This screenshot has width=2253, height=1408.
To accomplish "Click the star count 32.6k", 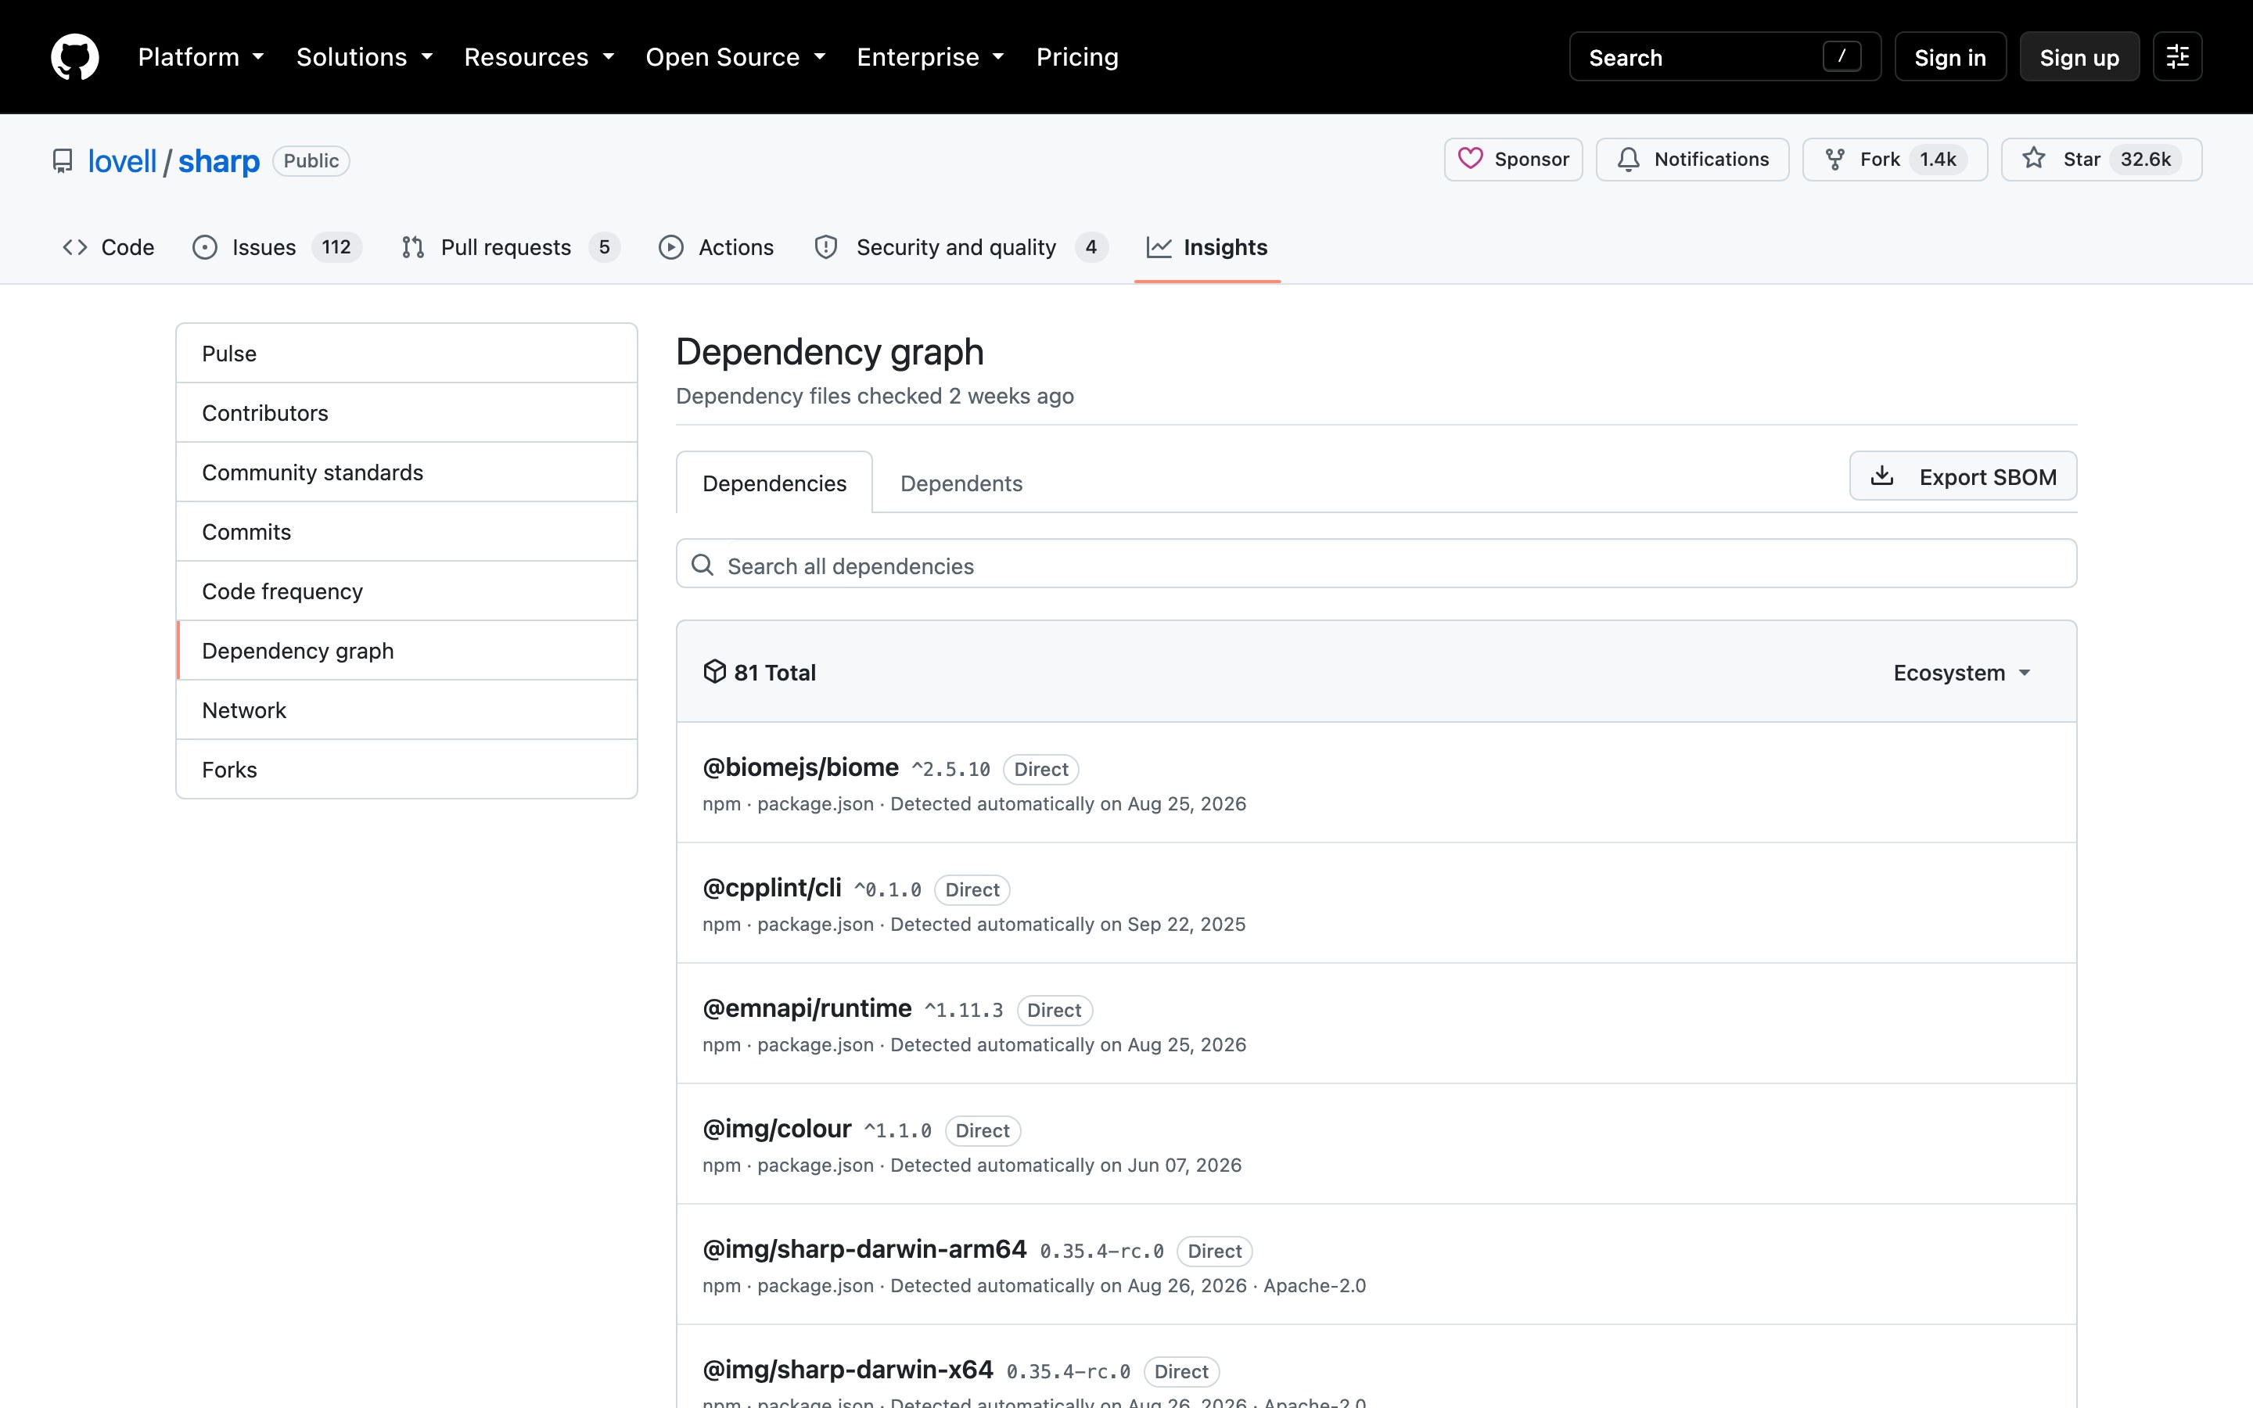I will click(x=2145, y=160).
